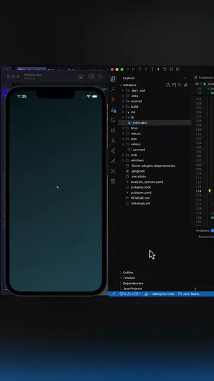
Task: Expand the macos folder
Action: pos(123,133)
